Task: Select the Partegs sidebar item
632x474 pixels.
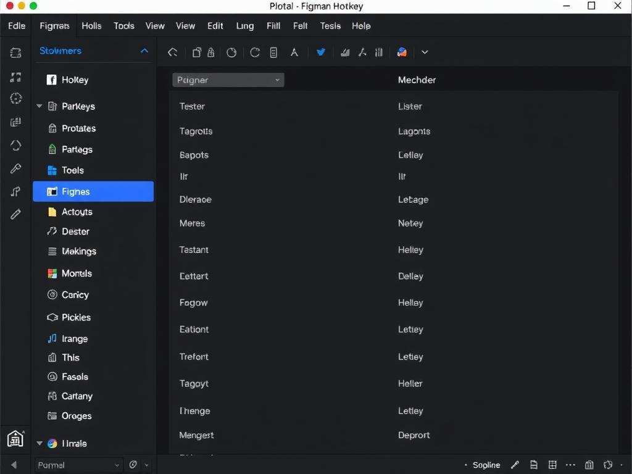Action: pos(93,149)
